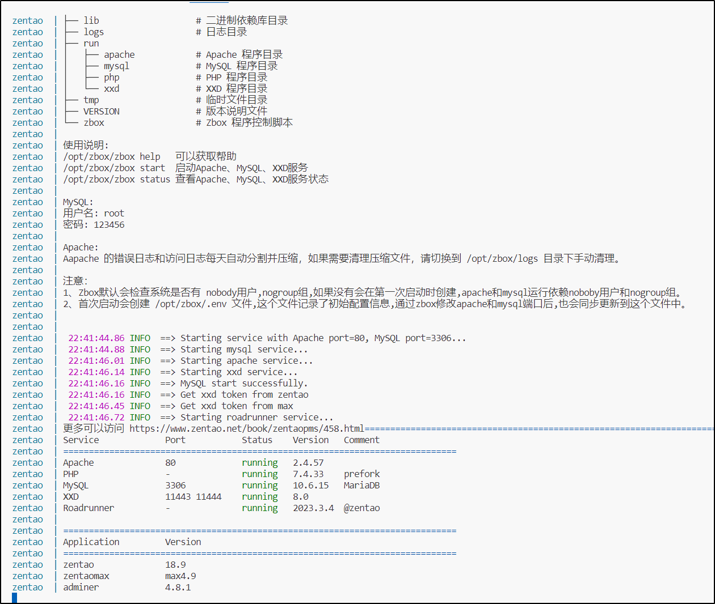This screenshot has height=604, width=715.
Task: Select the version value max4.9
Action: 180,576
